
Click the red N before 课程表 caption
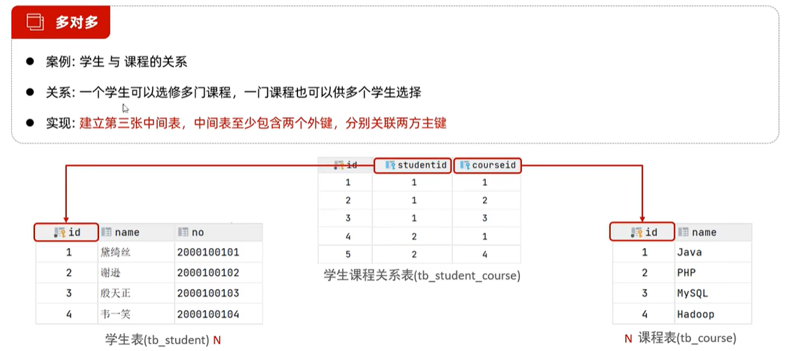tap(628, 339)
